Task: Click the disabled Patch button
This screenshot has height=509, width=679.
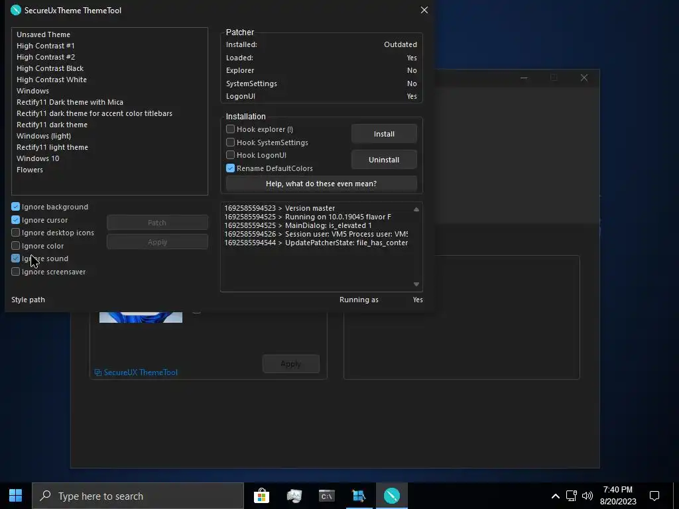Action: click(157, 223)
